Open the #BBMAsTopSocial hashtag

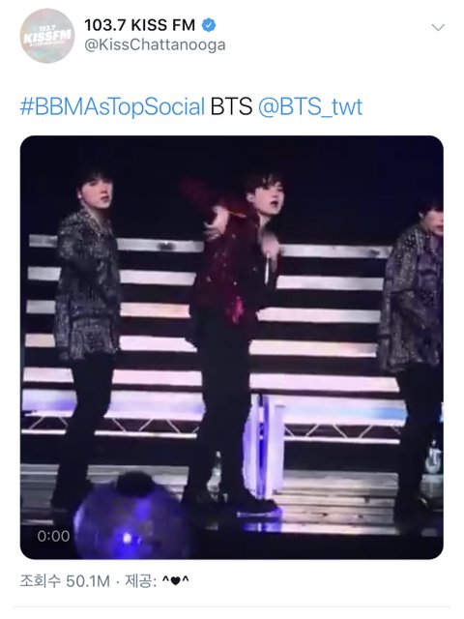[x=112, y=106]
